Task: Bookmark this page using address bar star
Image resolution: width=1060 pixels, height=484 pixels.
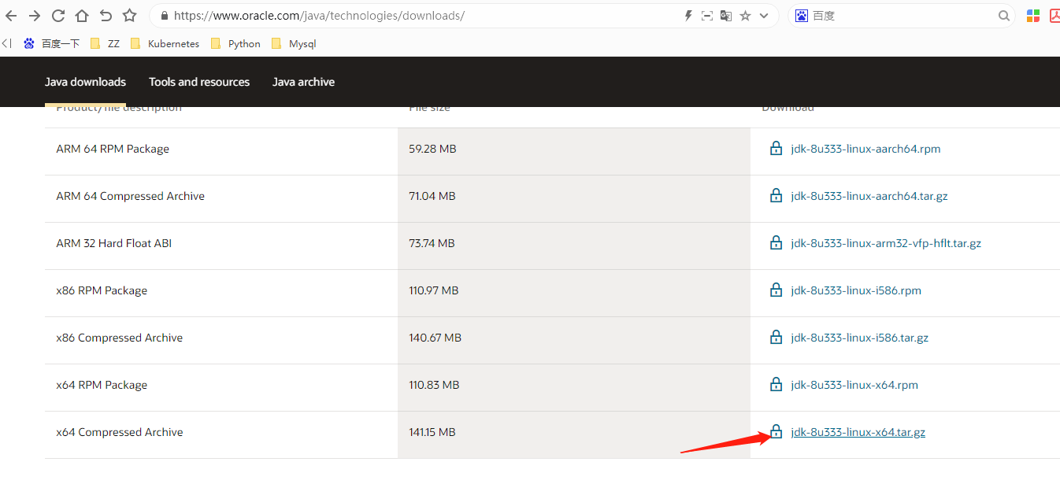Action: (745, 16)
